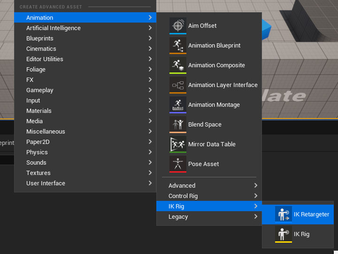Expand the Legacy submenu chevron
Image resolution: width=338 pixels, height=254 pixels.
click(256, 216)
